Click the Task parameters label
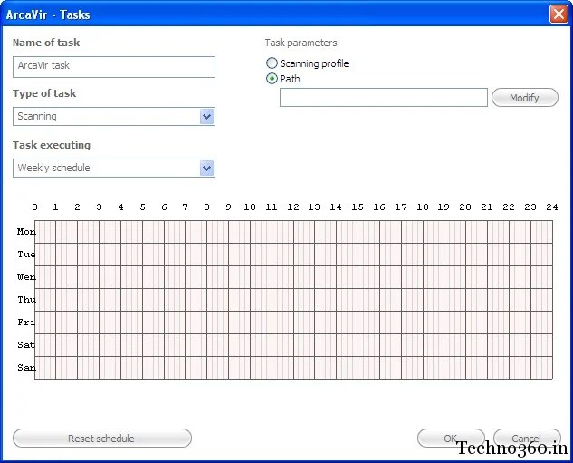The image size is (573, 463). coord(301,43)
